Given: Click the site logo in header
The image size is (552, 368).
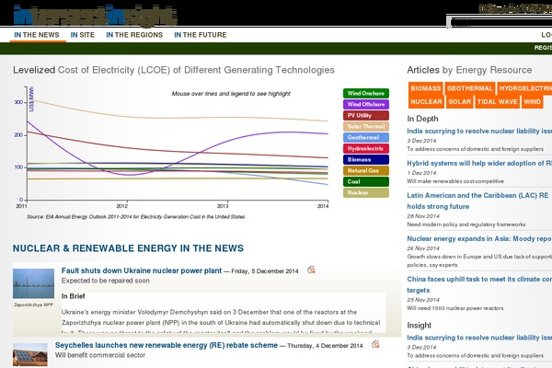Looking at the screenshot, I should click(95, 16).
